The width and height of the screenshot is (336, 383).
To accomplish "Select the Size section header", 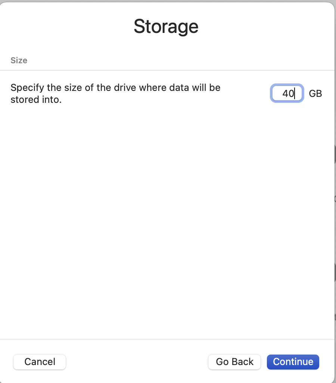I will 19,60.
